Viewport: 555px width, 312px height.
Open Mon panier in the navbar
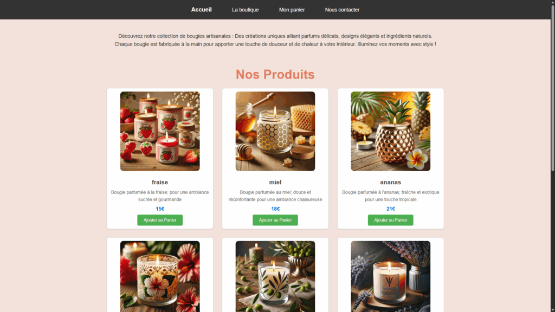[292, 10]
